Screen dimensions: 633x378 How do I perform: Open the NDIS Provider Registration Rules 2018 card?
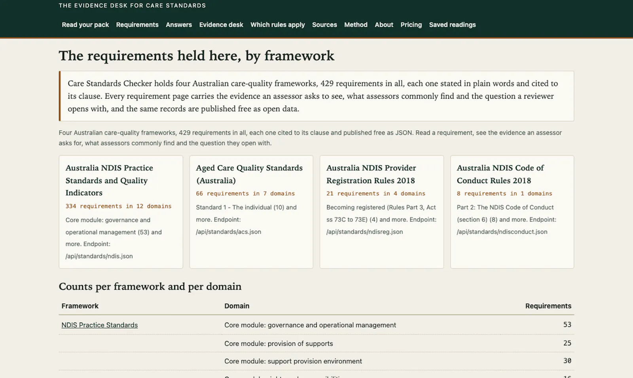382,212
